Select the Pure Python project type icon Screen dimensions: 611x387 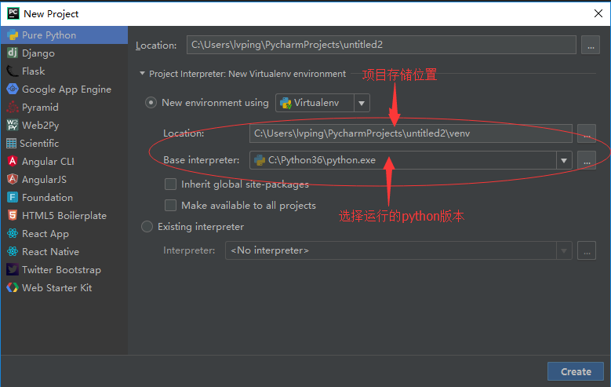(13, 35)
